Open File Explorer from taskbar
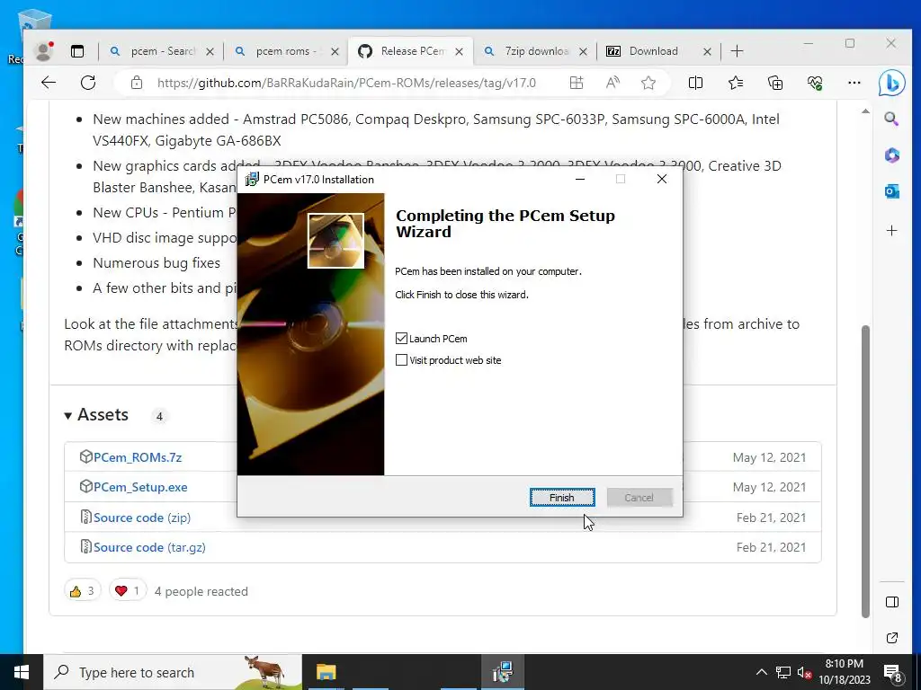The height and width of the screenshot is (690, 921). pyautogui.click(x=326, y=672)
